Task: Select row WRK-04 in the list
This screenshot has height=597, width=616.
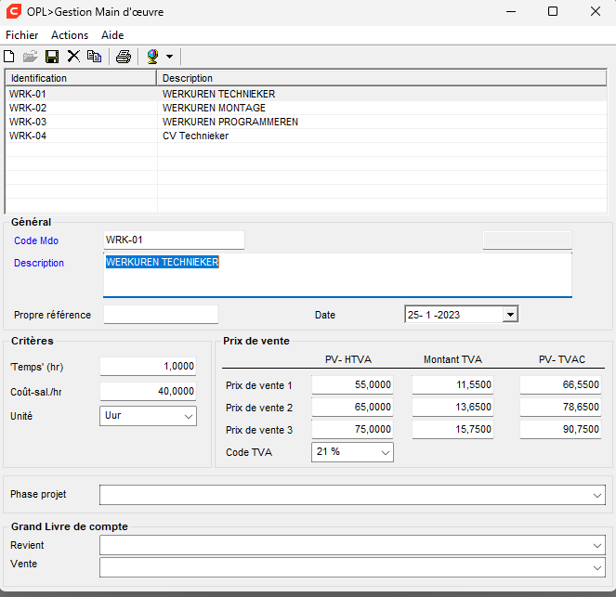Action: [x=306, y=136]
